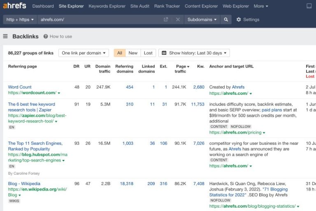Image resolution: width=316 pixels, height=211 pixels.
Task: Sort by the DR column header
Action: pos(77,66)
